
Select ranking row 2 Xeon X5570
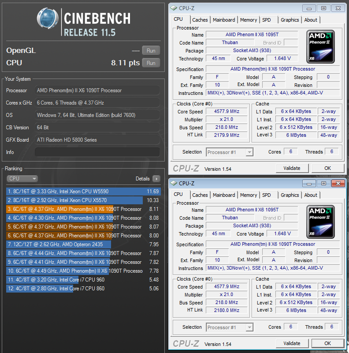[83, 200]
